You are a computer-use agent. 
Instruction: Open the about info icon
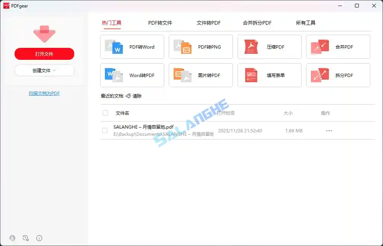[x=39, y=238]
